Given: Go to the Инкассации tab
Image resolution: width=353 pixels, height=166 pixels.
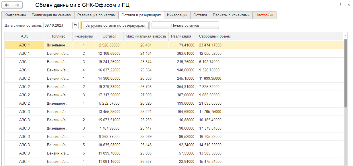Looking at the screenshot, I should (177, 15).
